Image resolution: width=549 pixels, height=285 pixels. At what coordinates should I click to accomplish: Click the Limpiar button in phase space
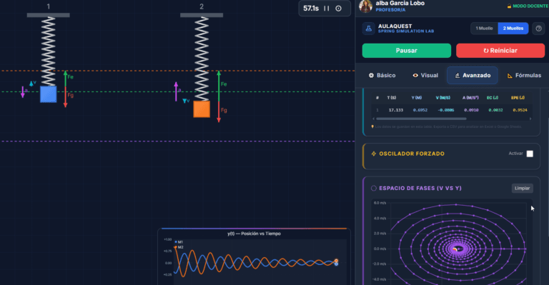pos(522,188)
